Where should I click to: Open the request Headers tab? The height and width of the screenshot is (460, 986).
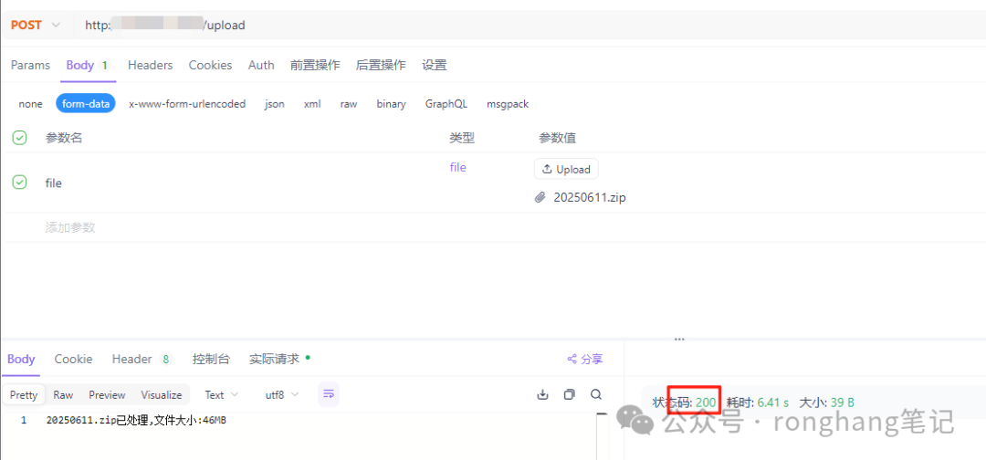[151, 65]
